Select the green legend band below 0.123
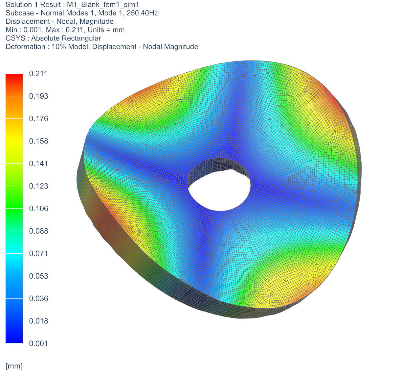 pyautogui.click(x=14, y=197)
